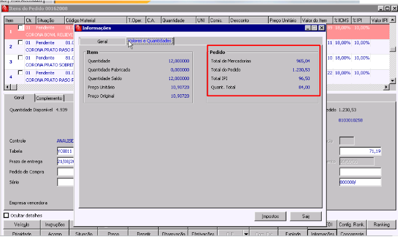
Task: Close the Itens do Pedido window
Action: [x=394, y=9]
